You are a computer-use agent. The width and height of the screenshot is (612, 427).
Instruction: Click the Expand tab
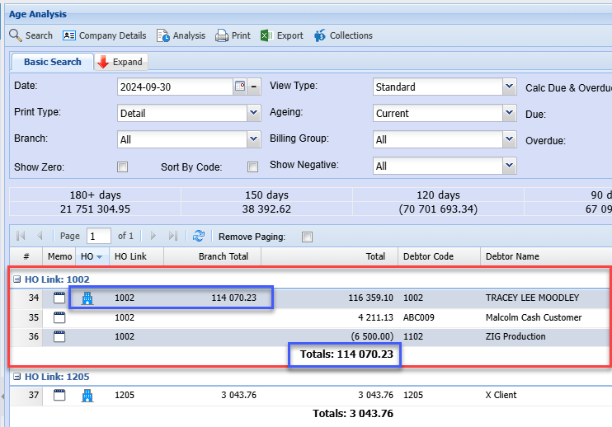point(120,62)
